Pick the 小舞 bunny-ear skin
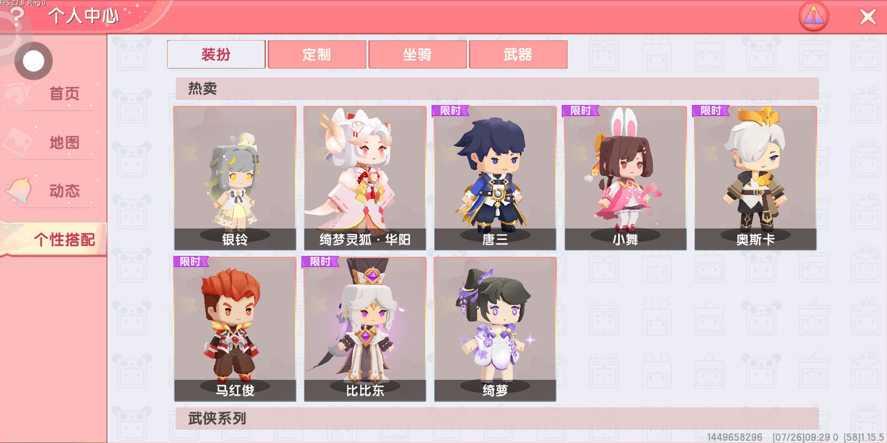This screenshot has height=443, width=887. tap(625, 178)
